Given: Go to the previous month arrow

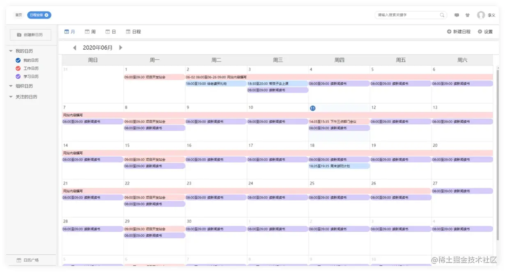Looking at the screenshot, I should pyautogui.click(x=75, y=48).
